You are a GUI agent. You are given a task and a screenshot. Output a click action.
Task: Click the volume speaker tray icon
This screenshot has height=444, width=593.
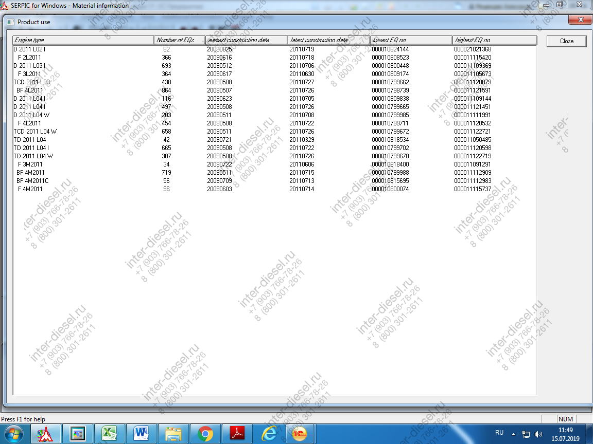pyautogui.click(x=538, y=434)
